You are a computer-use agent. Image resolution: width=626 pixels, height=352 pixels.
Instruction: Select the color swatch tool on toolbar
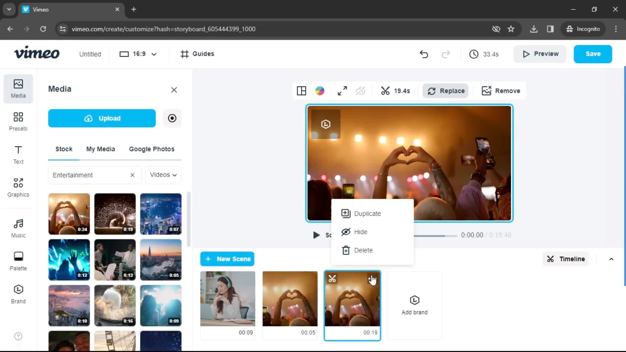320,91
